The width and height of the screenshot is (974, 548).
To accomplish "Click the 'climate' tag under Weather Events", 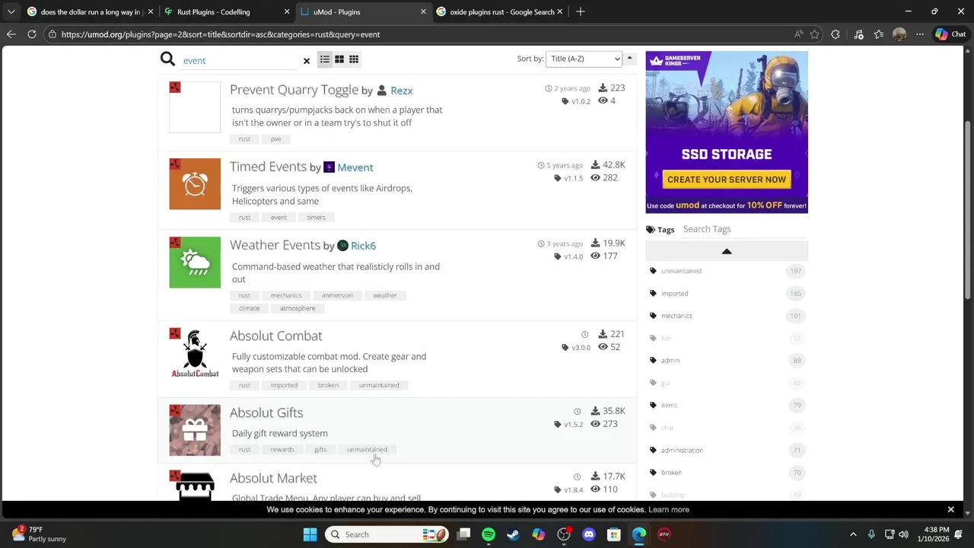I will click(249, 308).
